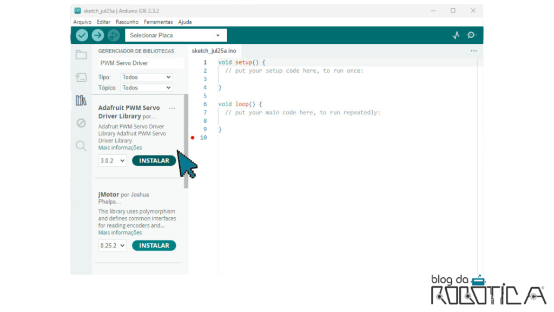Select the sketch_jul25a.ino tab

coord(214,51)
